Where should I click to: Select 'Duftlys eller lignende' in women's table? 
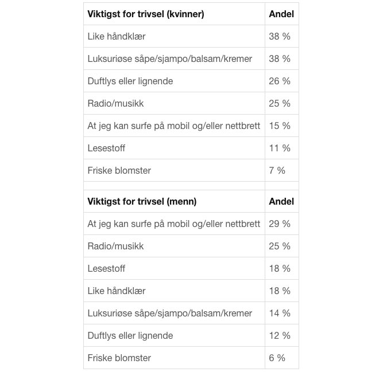coord(130,81)
